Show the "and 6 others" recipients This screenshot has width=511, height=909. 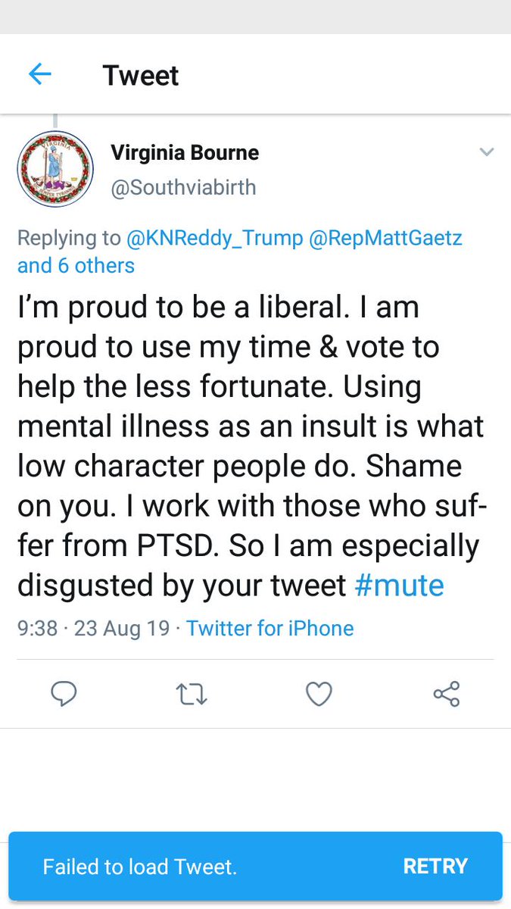tap(76, 265)
